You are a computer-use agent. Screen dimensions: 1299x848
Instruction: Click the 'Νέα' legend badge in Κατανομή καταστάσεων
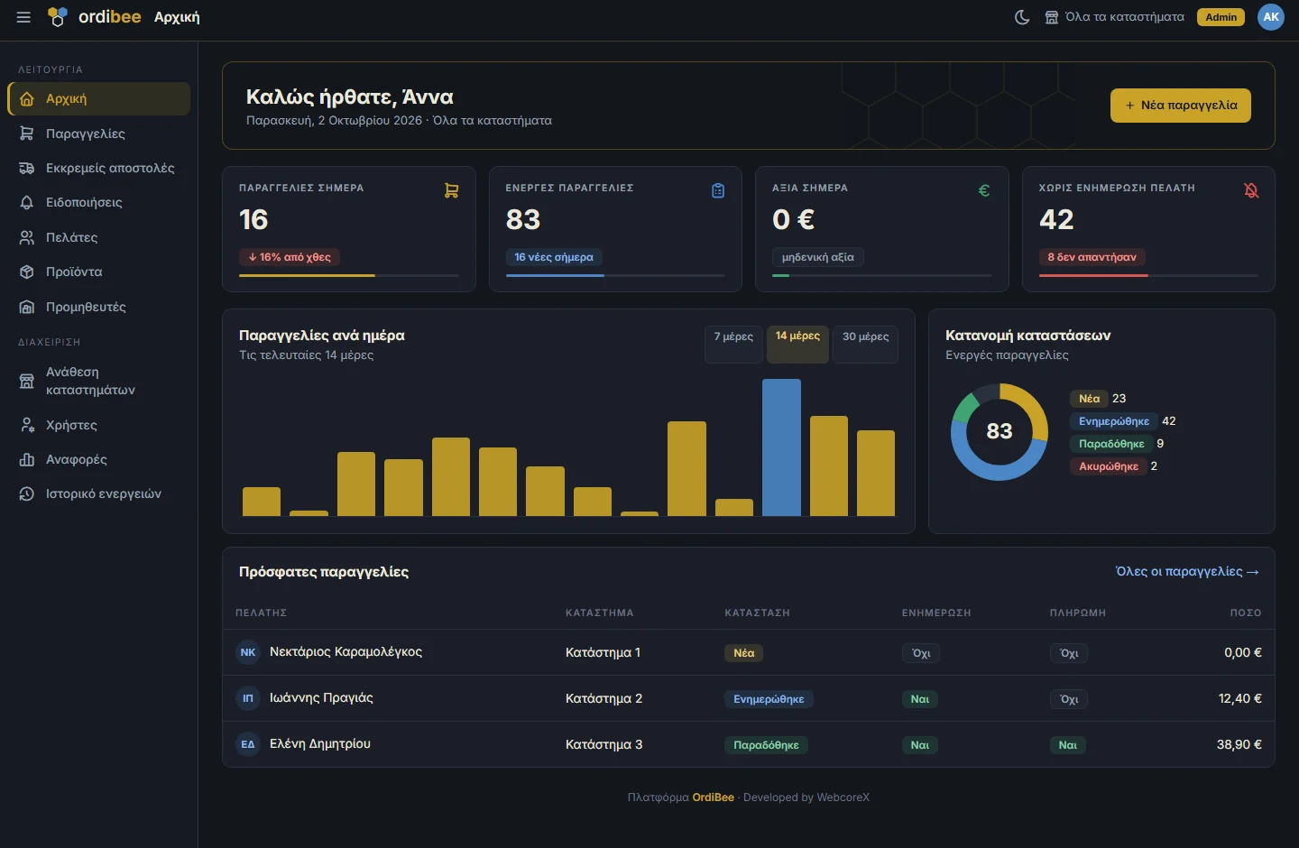(x=1090, y=399)
